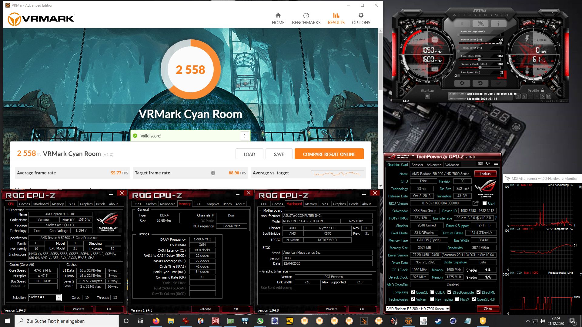Screen dimensions: 582x327
Task: Open the Socket #1 selection dropdown
Action: (x=58, y=298)
